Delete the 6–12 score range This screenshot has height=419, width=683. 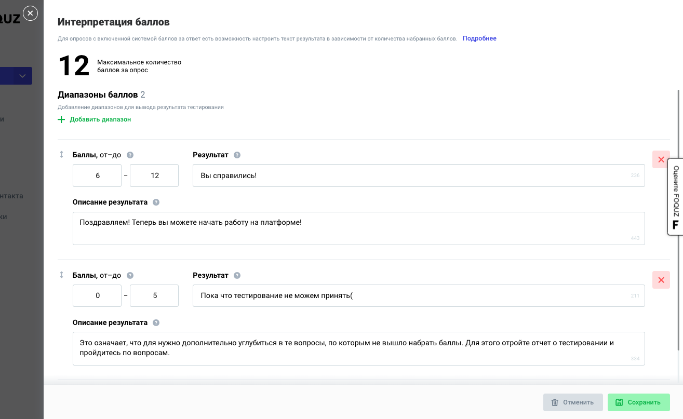tap(661, 159)
